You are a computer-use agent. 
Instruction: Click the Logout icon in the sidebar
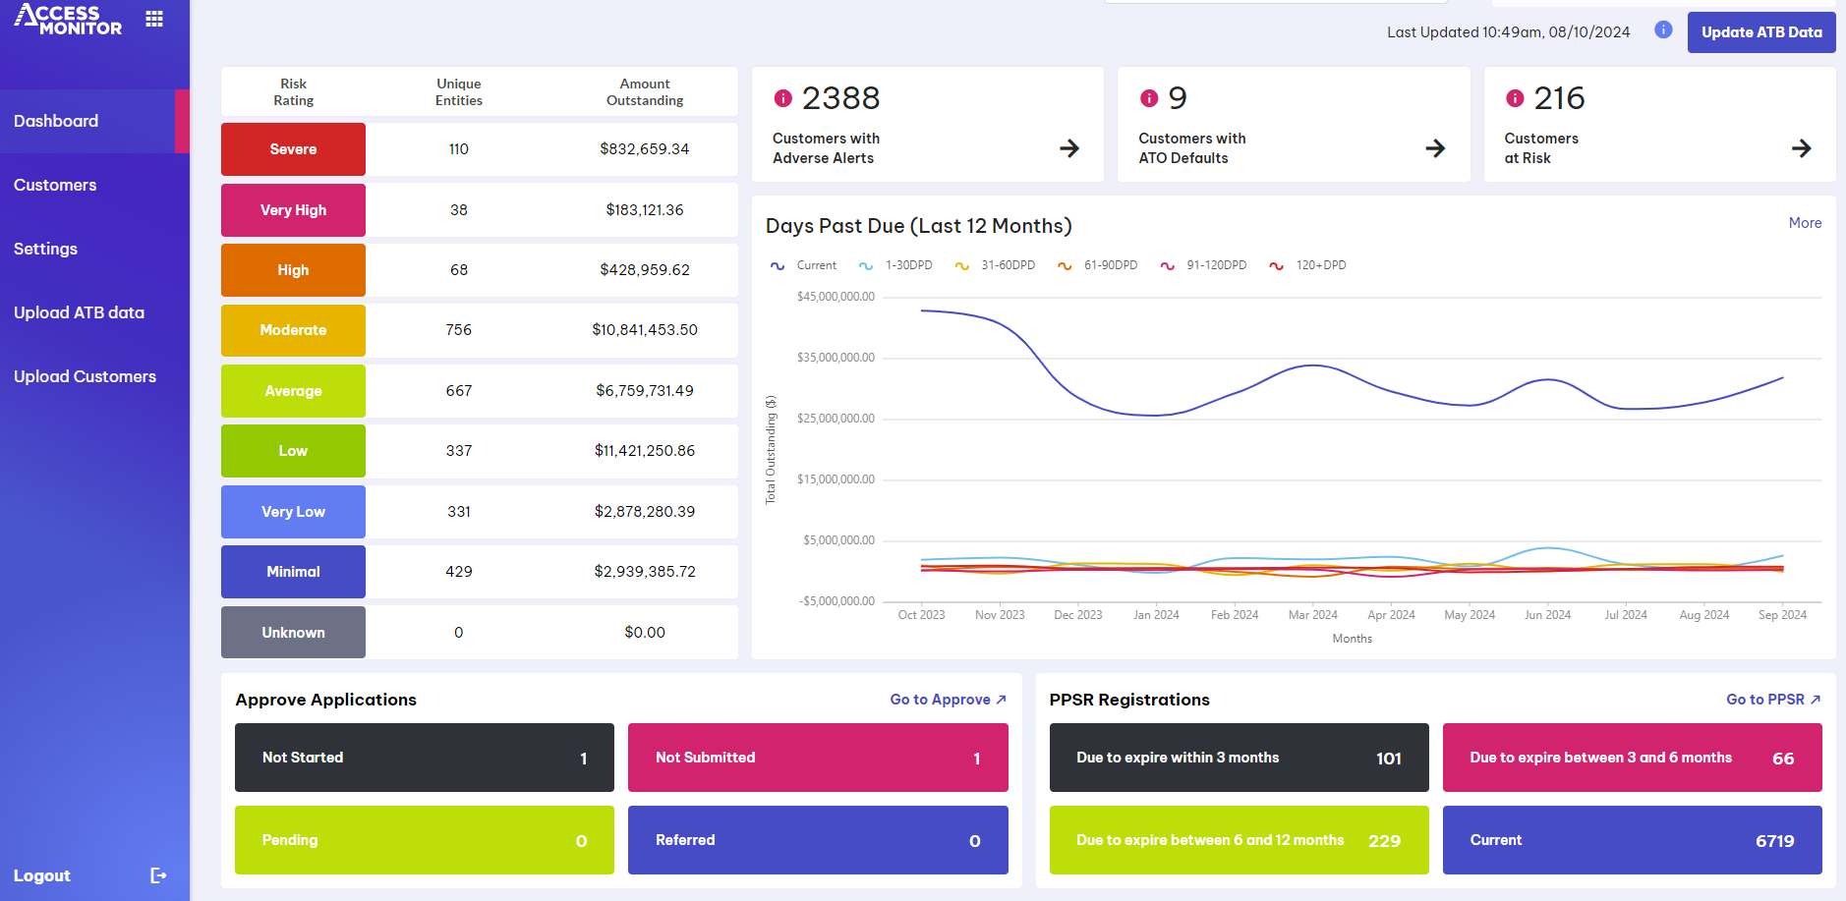click(x=158, y=874)
